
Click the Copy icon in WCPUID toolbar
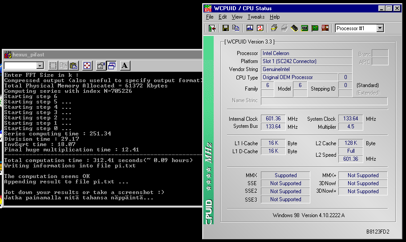pos(235,28)
